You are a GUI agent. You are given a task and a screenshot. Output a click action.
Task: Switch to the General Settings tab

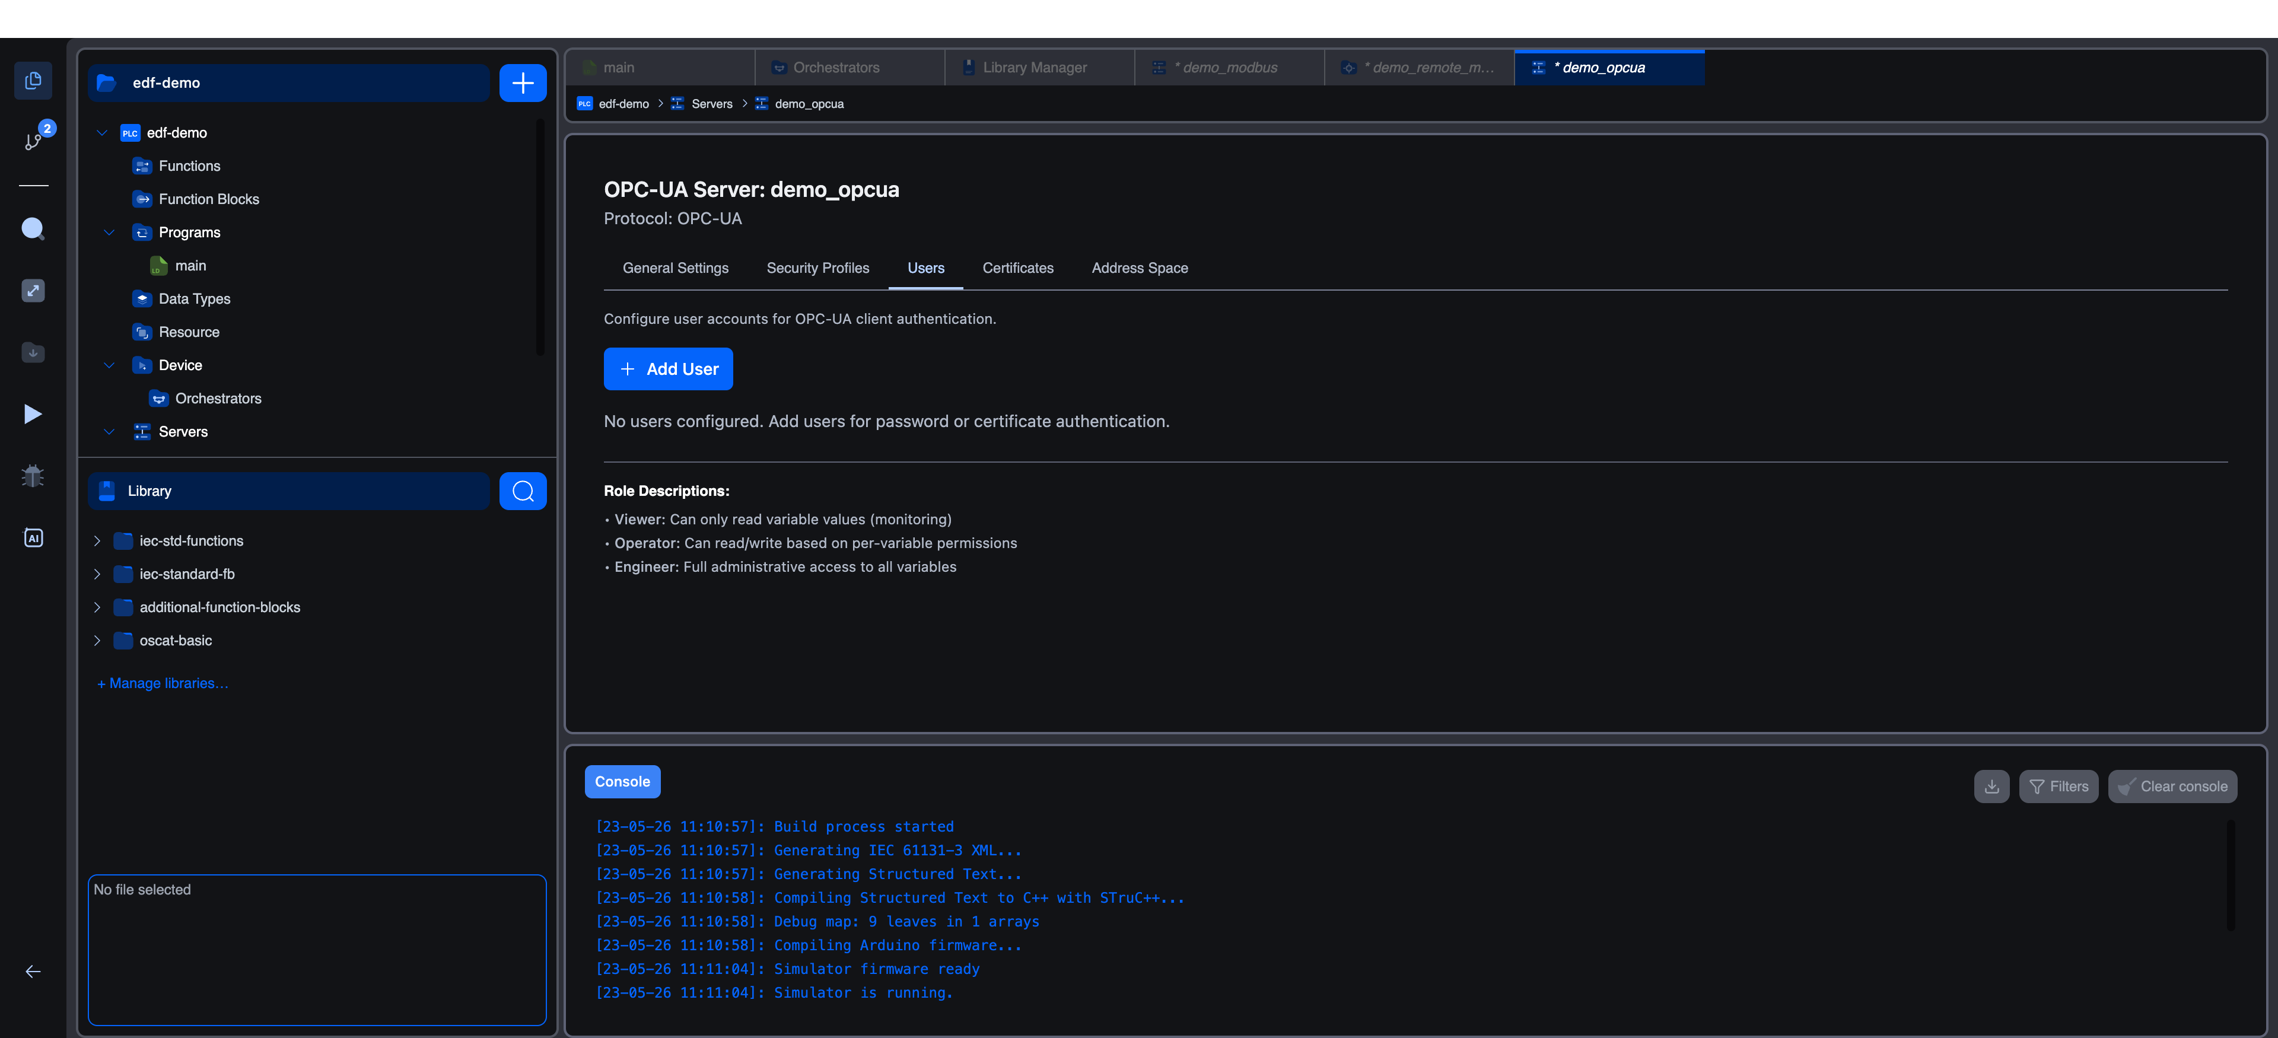point(676,268)
